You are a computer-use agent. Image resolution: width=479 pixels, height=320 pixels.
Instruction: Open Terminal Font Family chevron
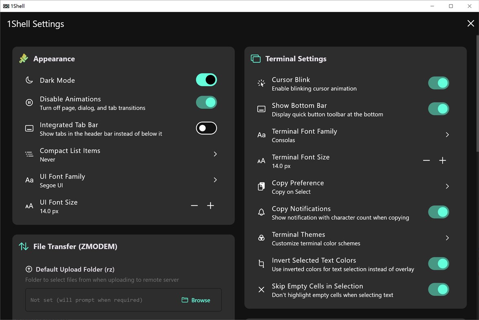(x=447, y=135)
